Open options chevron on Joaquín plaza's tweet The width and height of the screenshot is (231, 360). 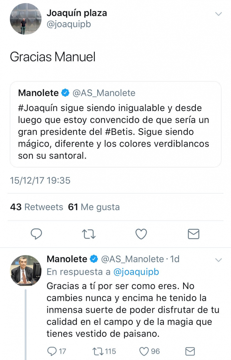[x=219, y=14]
